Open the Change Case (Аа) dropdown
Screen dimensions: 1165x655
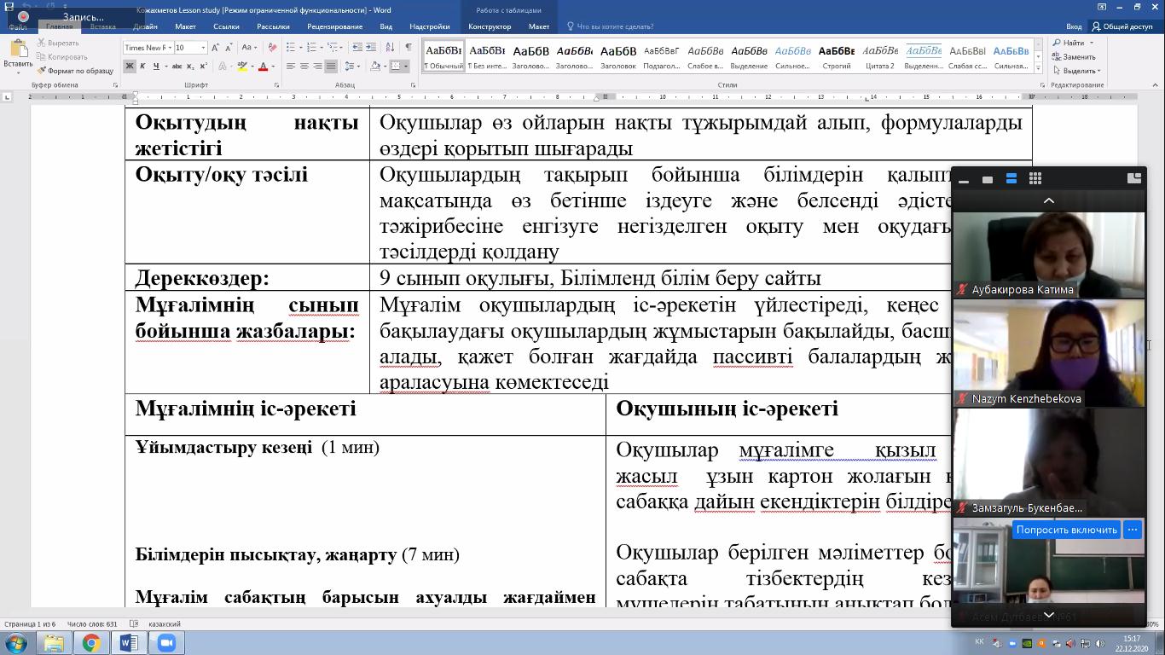click(x=249, y=48)
